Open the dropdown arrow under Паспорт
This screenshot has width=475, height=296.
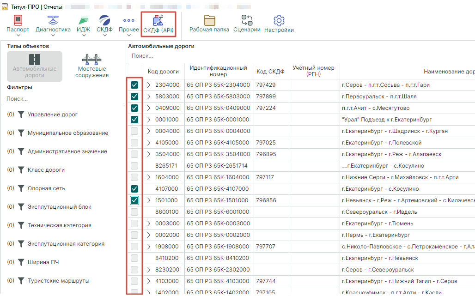[x=18, y=36]
